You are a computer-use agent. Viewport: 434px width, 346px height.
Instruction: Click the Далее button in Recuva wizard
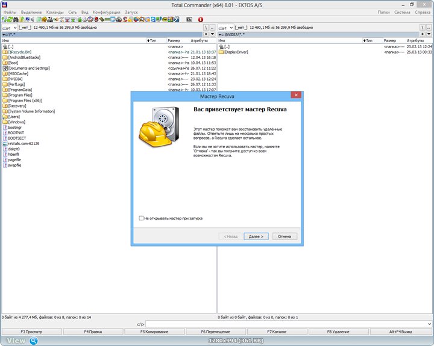click(256, 236)
